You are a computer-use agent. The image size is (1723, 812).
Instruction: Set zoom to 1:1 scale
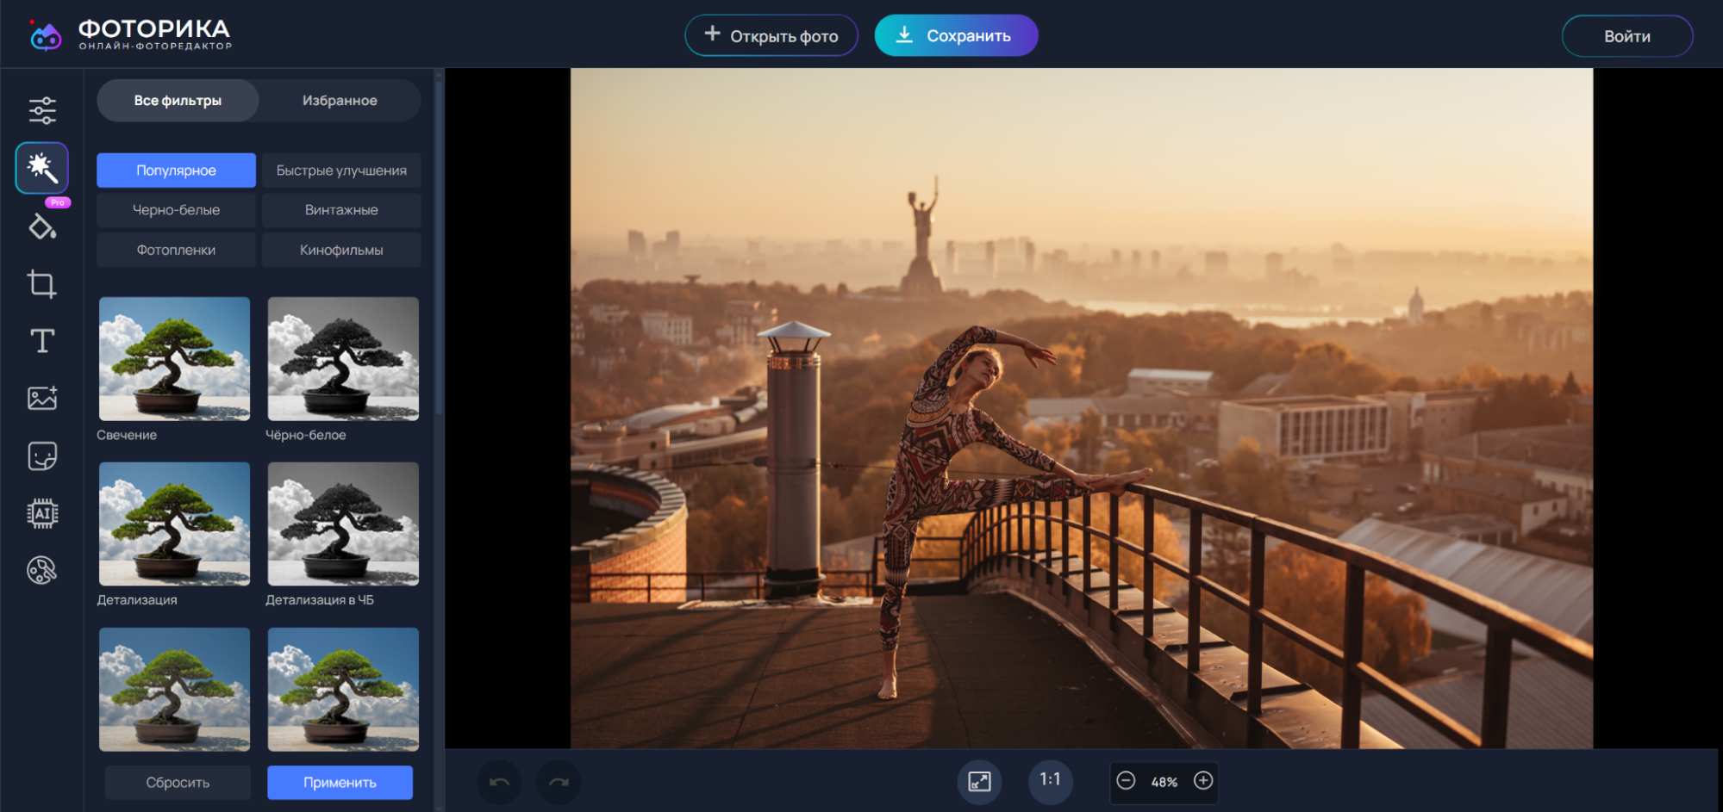click(1050, 780)
